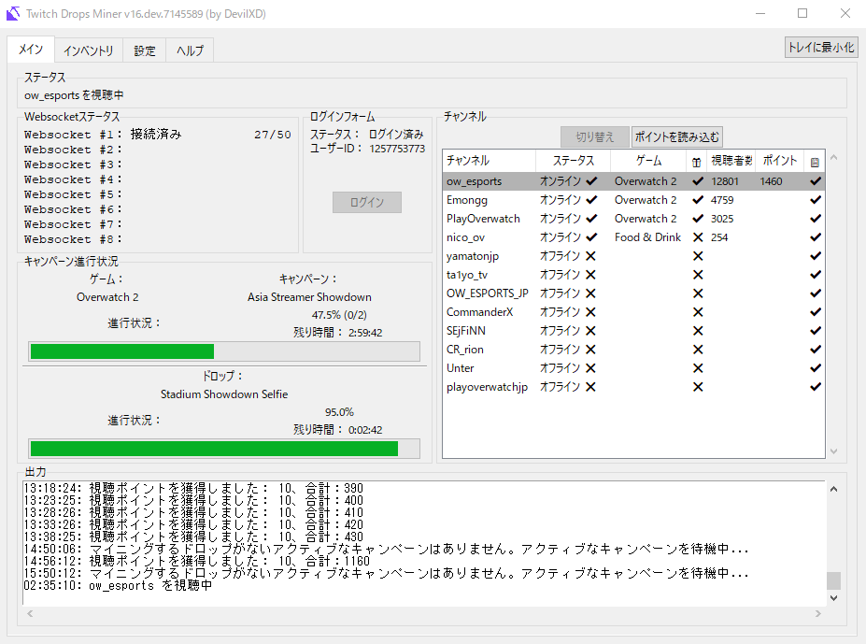Click offline X mark for ta1yo_tv status

[590, 275]
